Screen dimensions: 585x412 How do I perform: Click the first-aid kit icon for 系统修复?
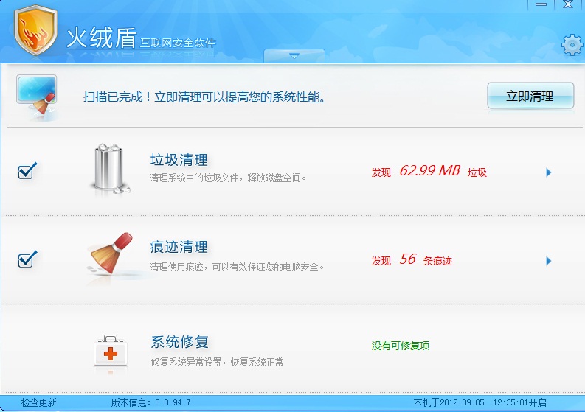click(111, 351)
